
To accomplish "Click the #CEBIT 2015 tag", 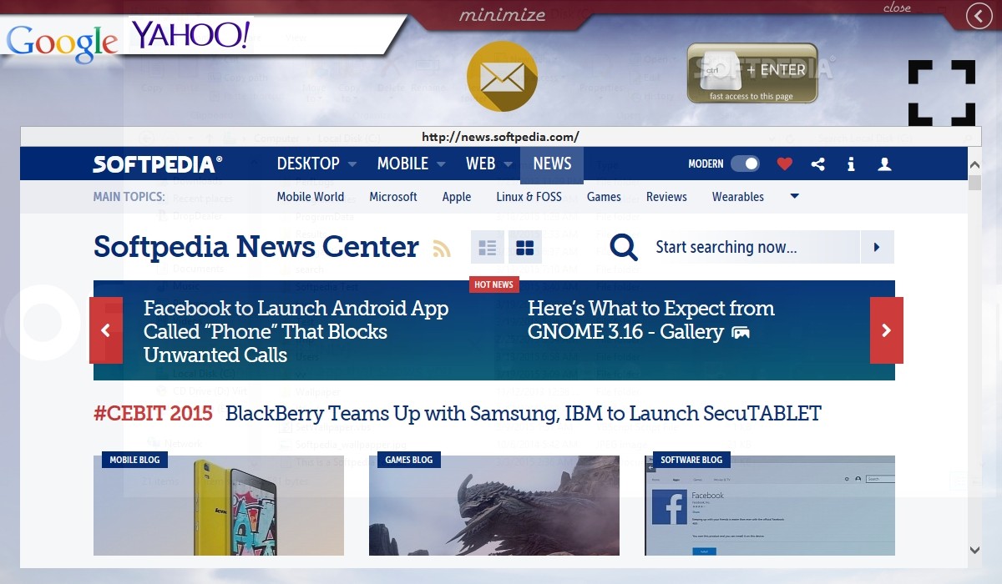I will [x=153, y=413].
